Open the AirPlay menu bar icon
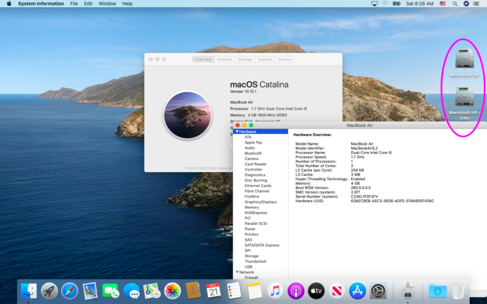 pos(374,4)
